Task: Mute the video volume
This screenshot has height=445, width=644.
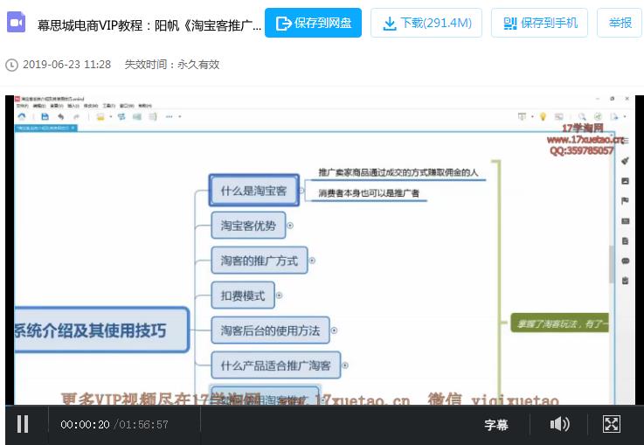Action: pos(559,424)
